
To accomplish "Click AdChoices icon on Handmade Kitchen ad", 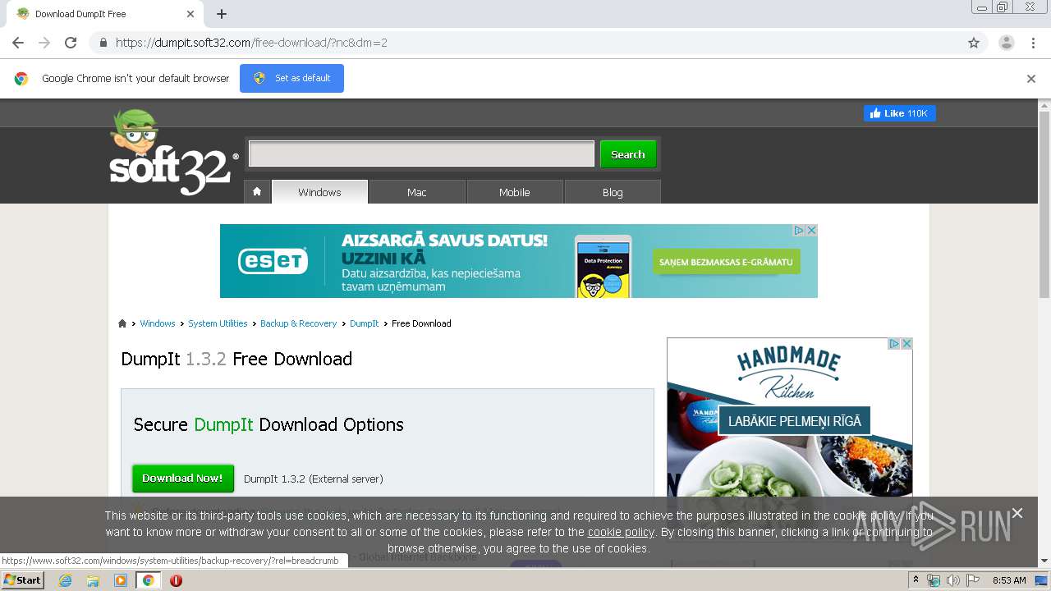I will click(894, 344).
